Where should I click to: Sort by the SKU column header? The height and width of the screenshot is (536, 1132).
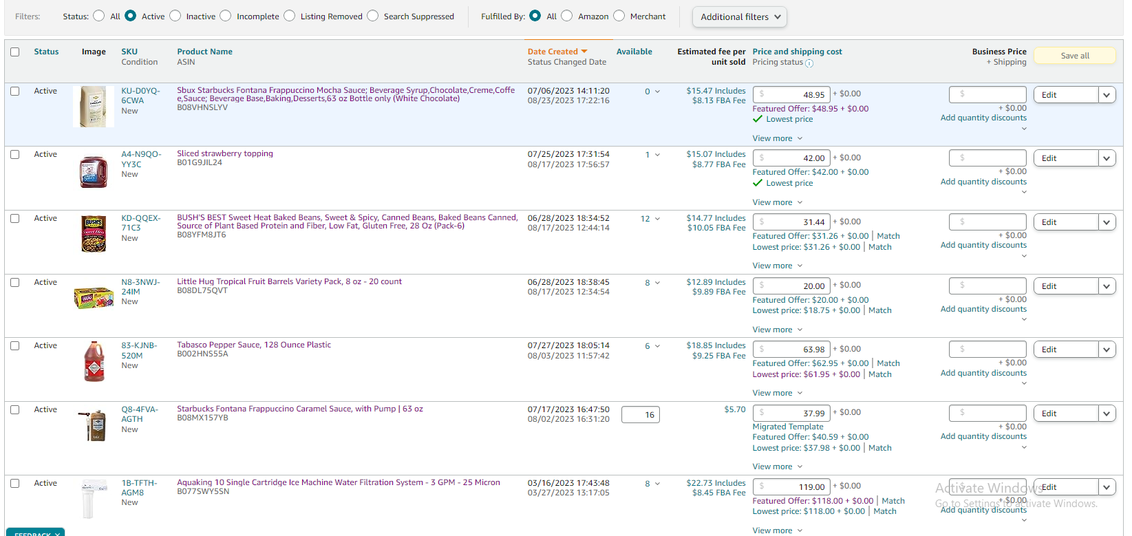point(129,52)
